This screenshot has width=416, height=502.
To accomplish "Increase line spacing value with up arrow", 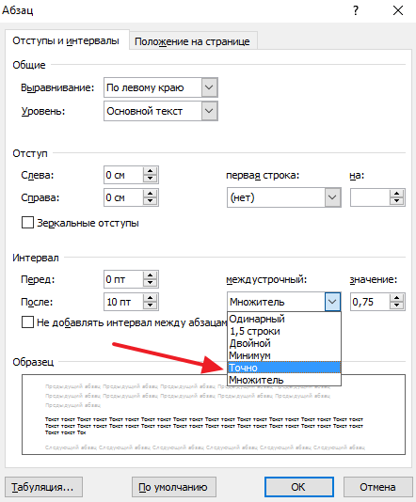I will coord(397,298).
